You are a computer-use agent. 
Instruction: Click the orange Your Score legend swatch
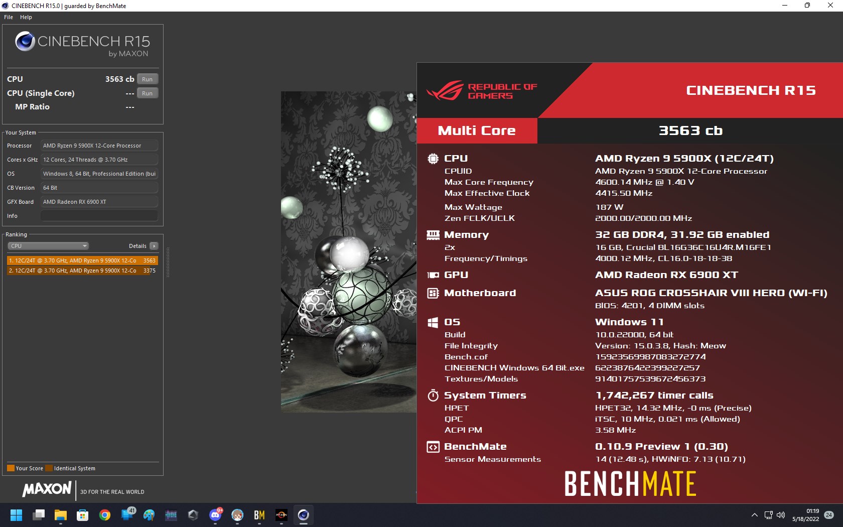pos(11,468)
